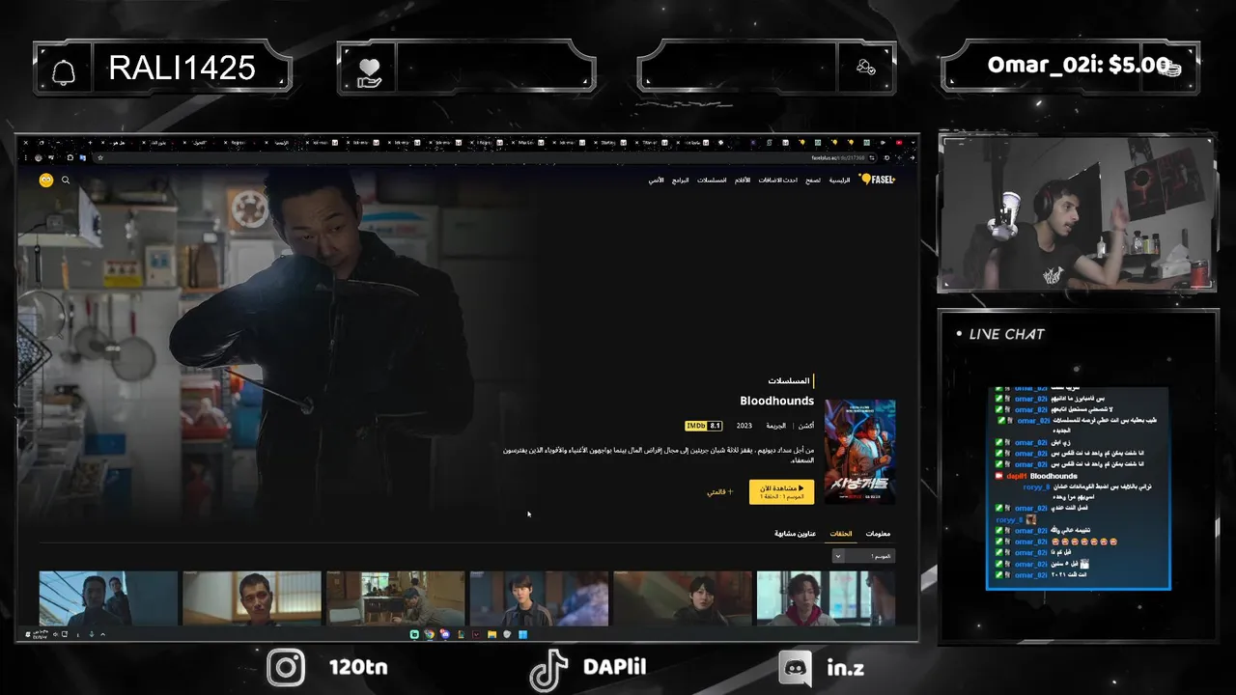
Task: Open the leftmost episode thumbnail with two men
Action: point(108,598)
